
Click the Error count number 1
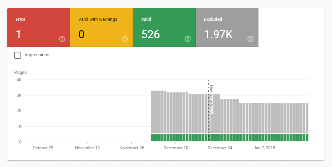coord(18,34)
